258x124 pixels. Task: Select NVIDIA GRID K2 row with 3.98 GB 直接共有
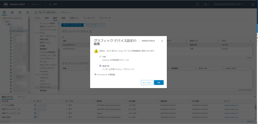click(x=156, y=45)
